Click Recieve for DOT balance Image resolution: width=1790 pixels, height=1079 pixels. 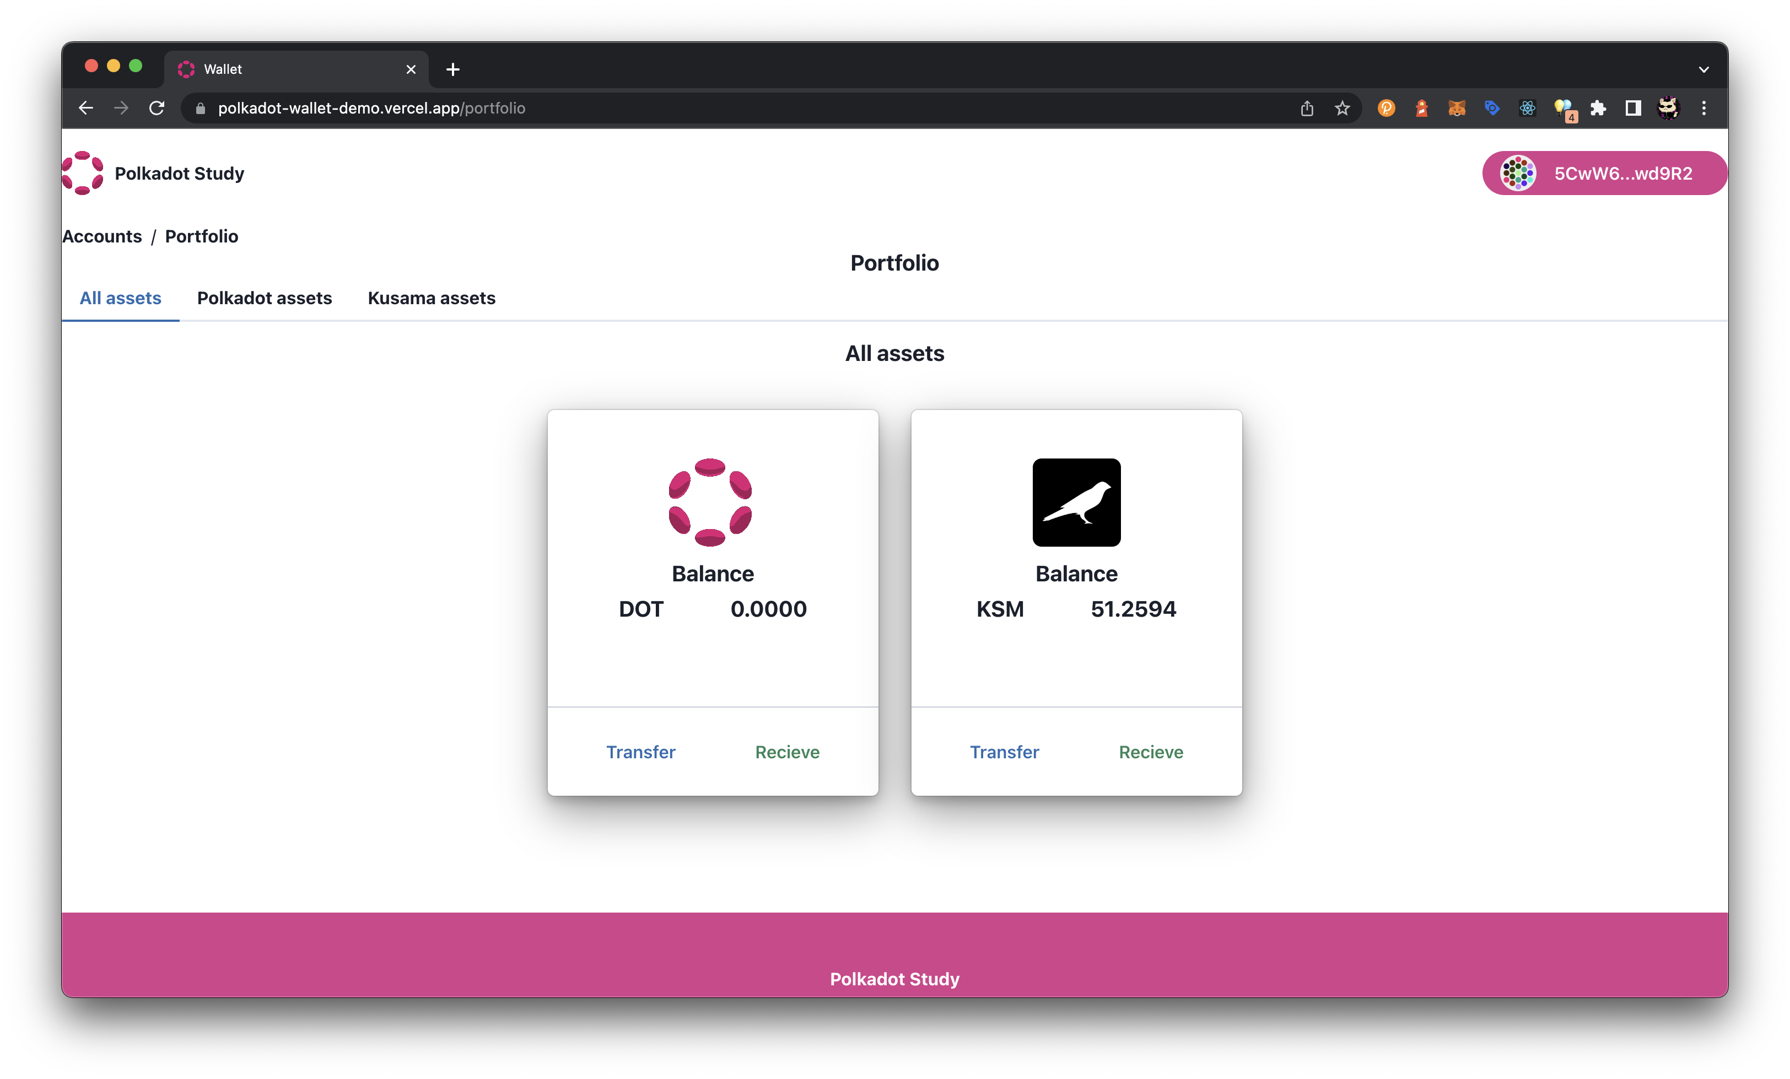click(788, 751)
